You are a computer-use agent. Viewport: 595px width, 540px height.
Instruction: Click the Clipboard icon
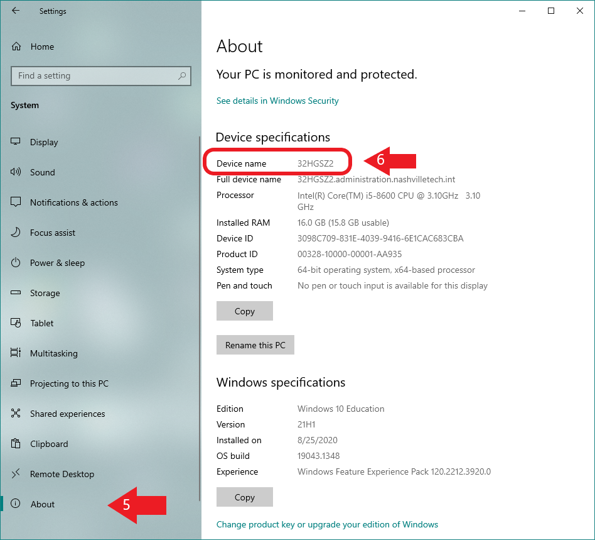pos(16,443)
